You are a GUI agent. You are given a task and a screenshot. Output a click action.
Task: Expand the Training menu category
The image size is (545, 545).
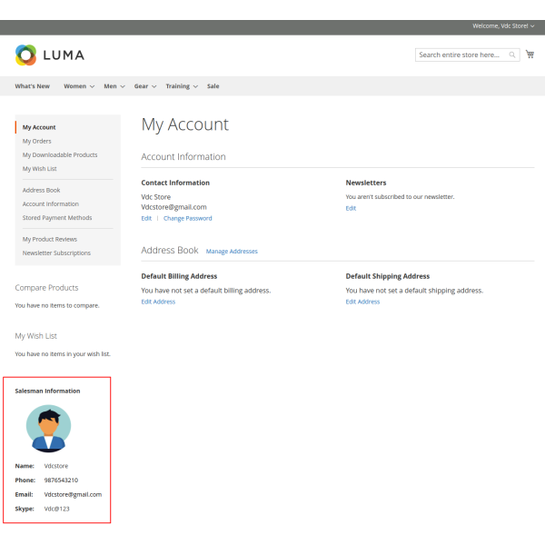tap(182, 86)
